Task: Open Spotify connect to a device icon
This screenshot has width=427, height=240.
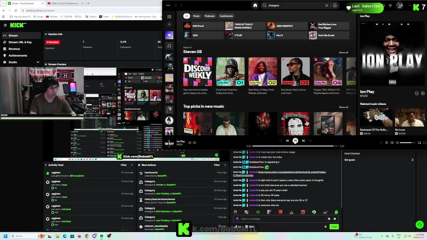Action: pyautogui.click(x=392, y=143)
